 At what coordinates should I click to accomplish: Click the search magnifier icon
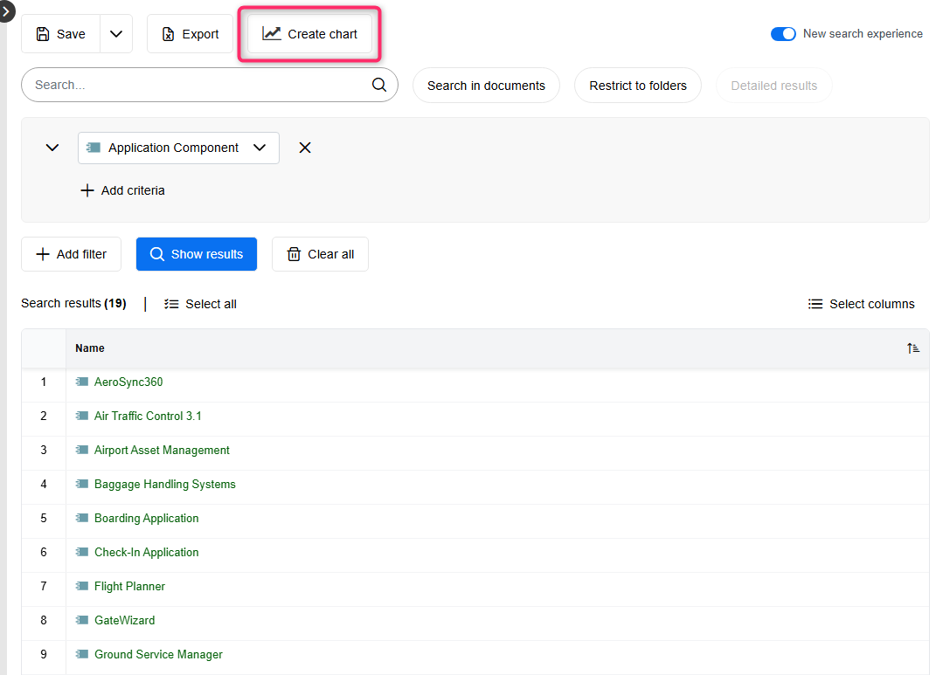378,85
